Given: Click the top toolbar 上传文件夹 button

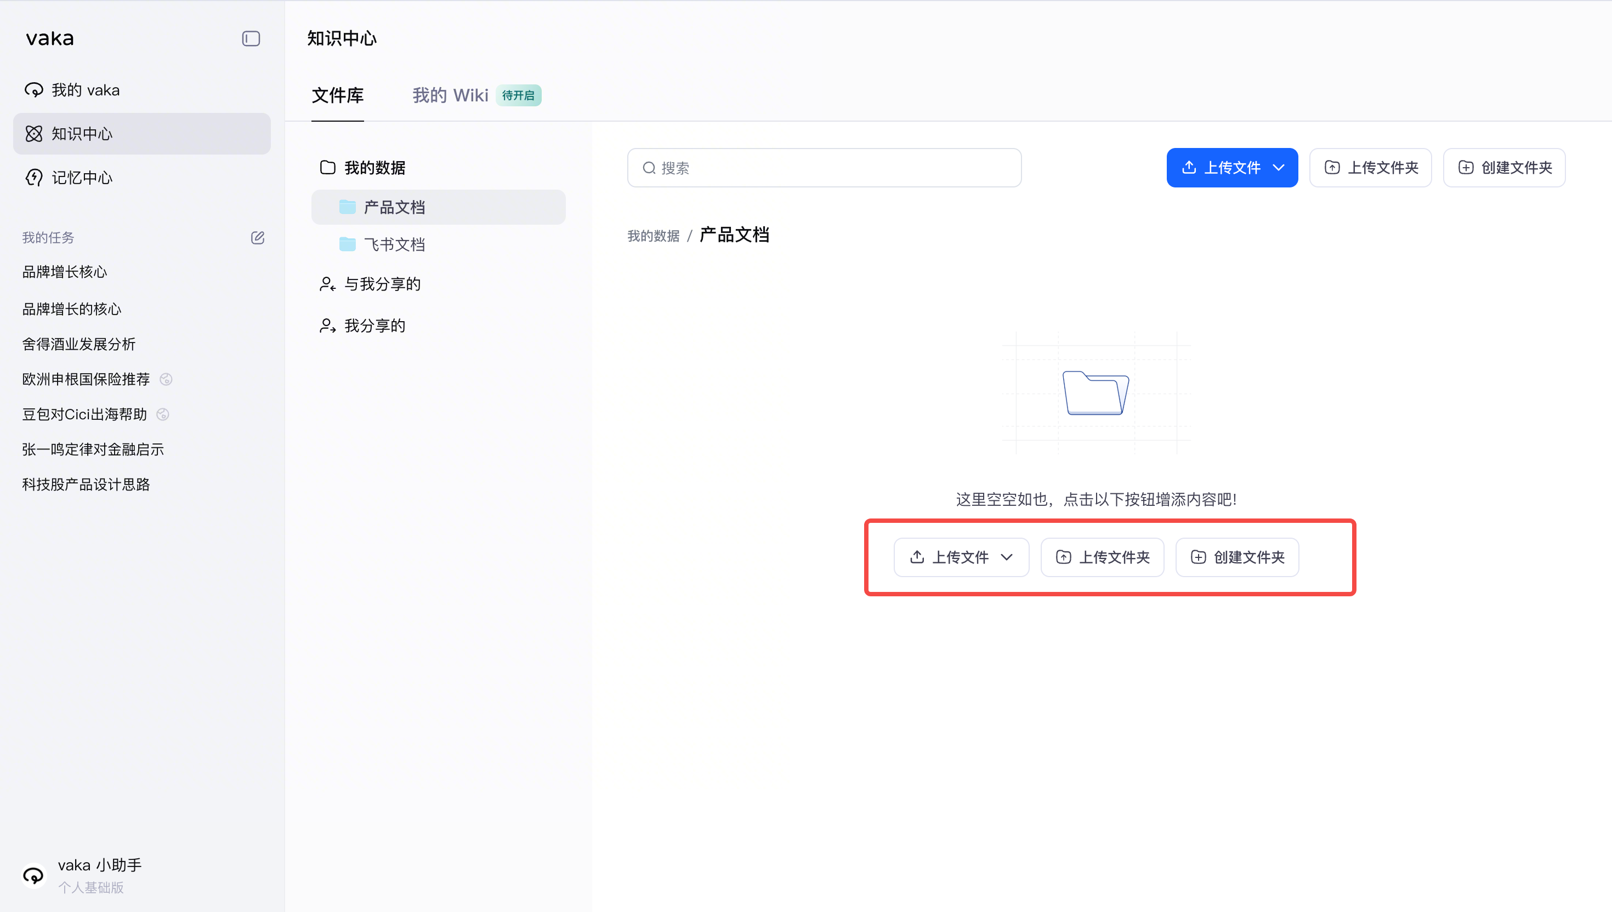Looking at the screenshot, I should [1371, 168].
